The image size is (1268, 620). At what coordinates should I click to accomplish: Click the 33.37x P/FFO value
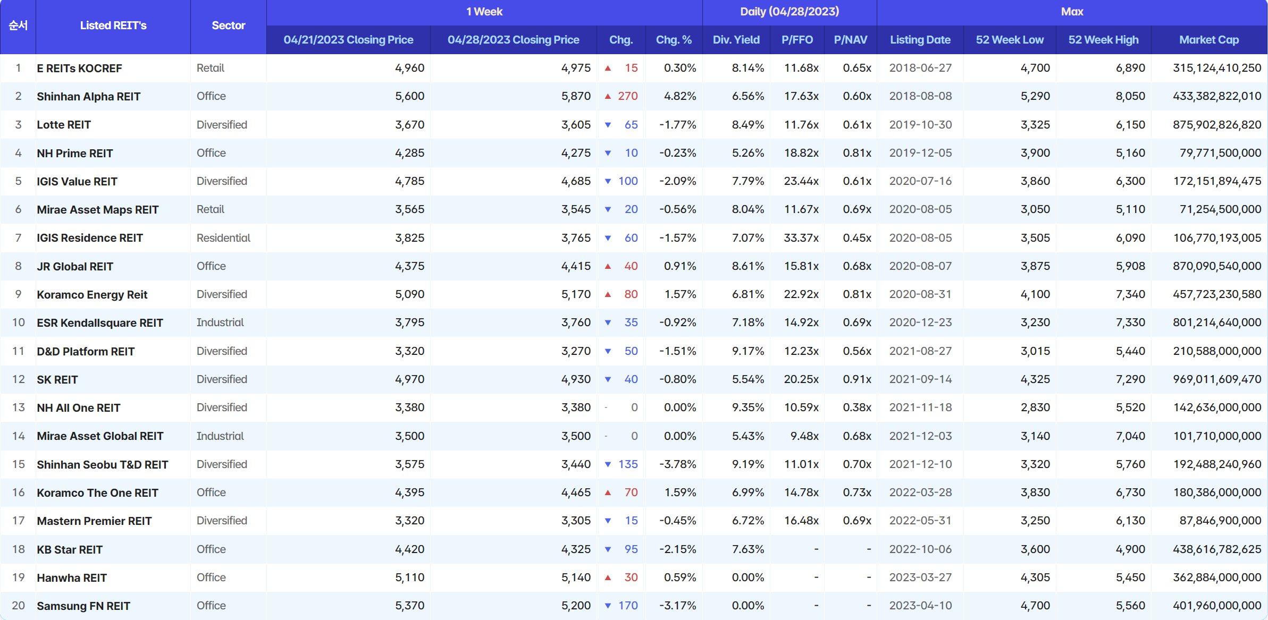coord(801,238)
